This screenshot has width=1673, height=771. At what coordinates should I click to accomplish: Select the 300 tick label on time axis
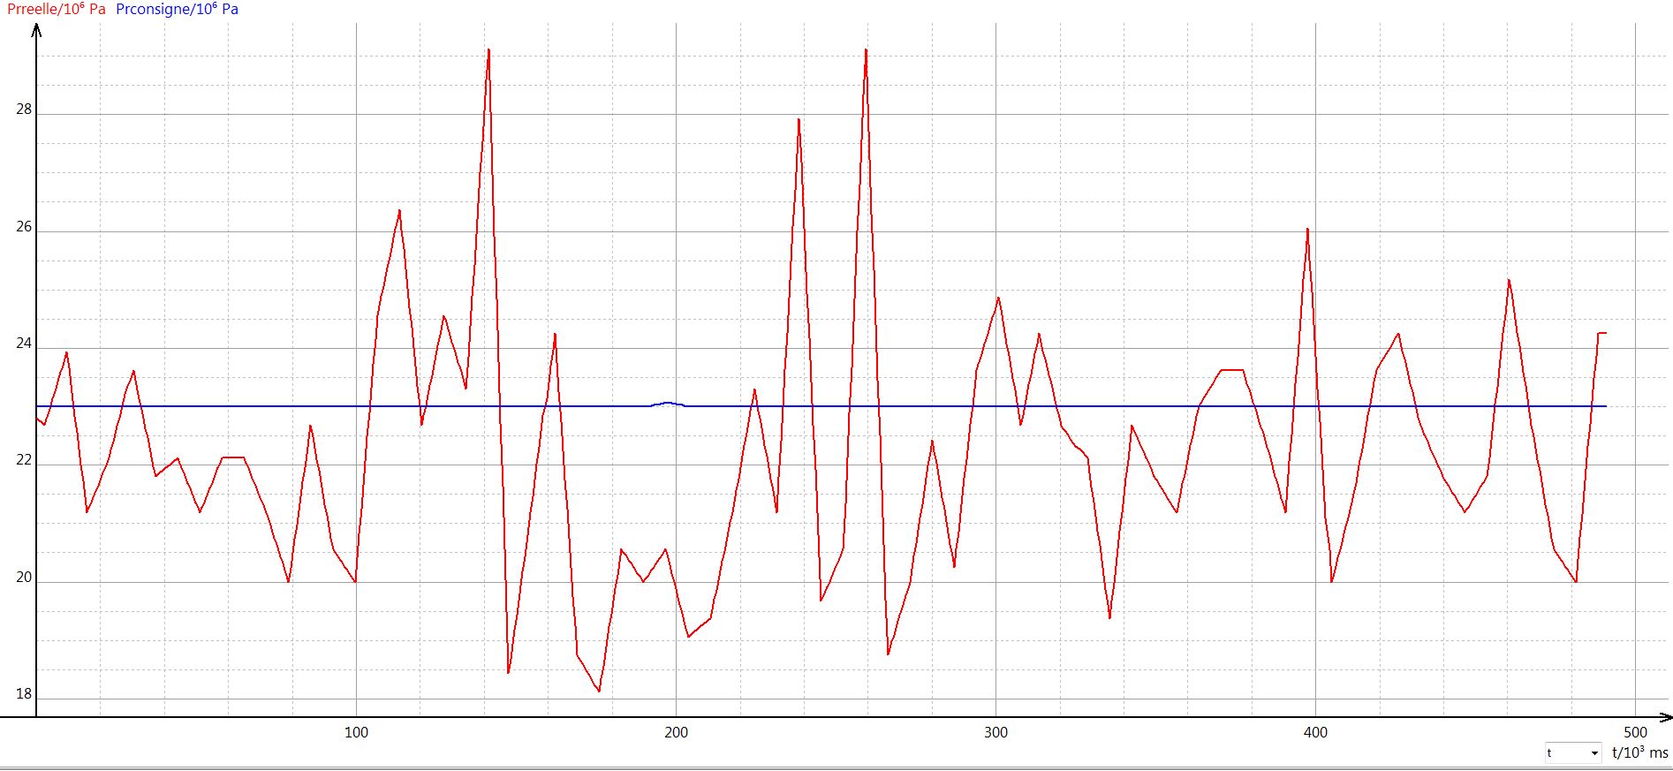[995, 732]
